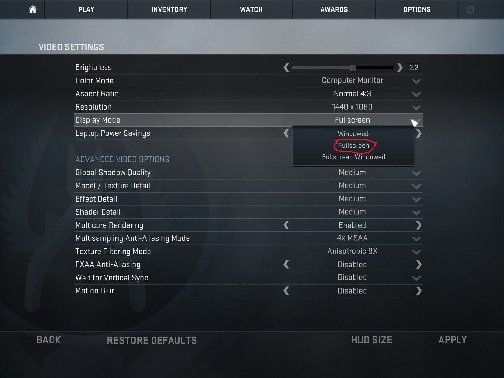Toggle Motion Blur Disabled value
The image size is (504, 378).
[352, 291]
